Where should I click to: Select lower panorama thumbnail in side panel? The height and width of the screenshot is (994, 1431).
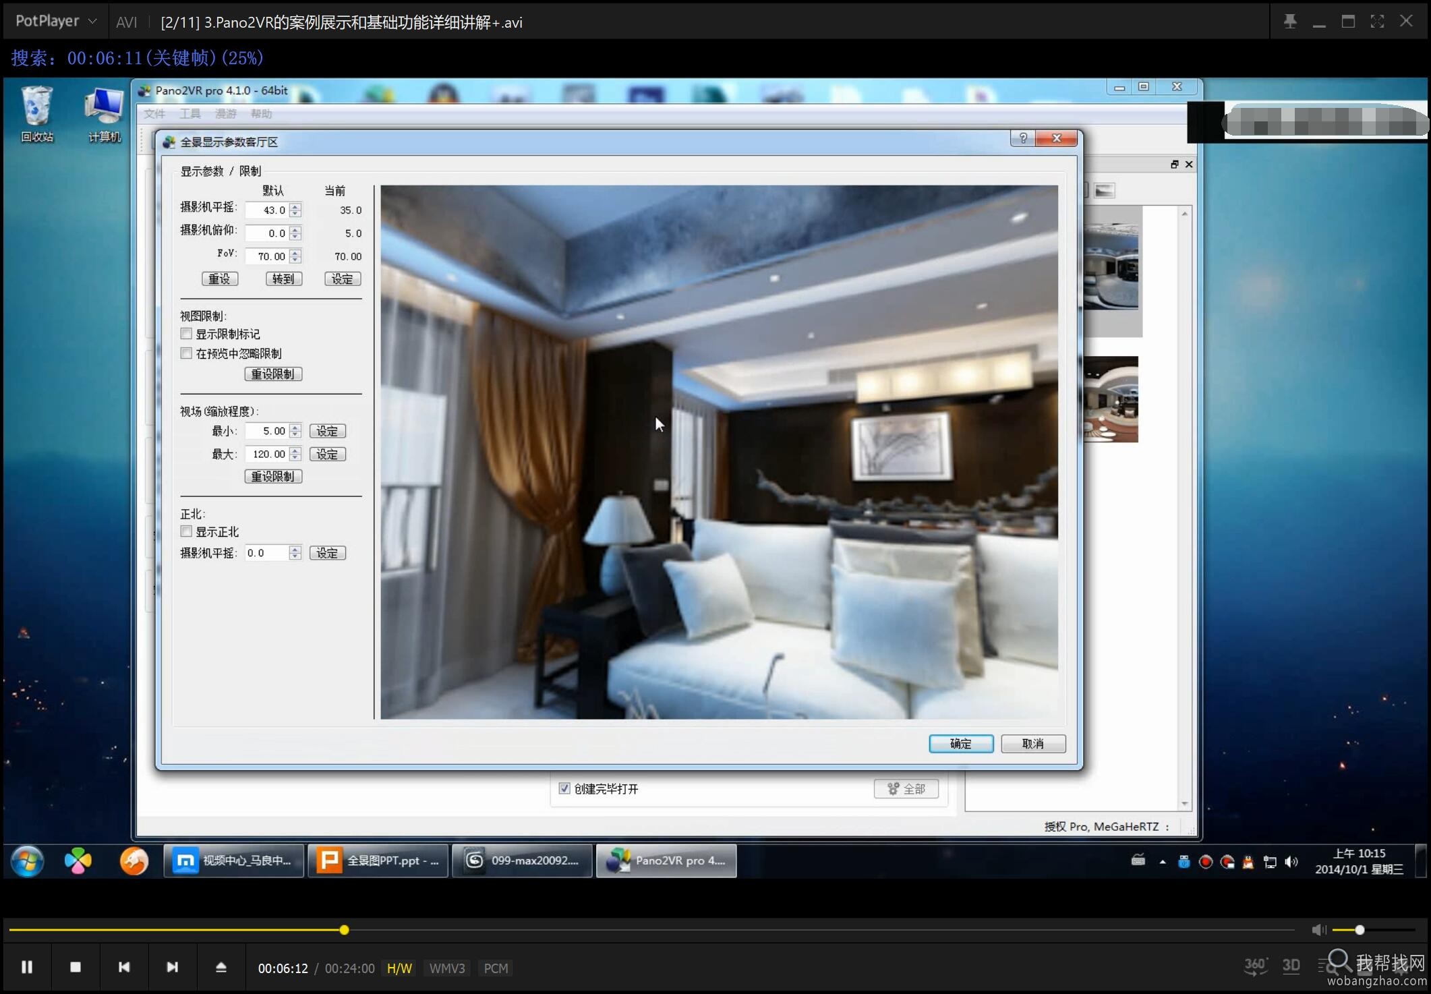pyautogui.click(x=1111, y=399)
